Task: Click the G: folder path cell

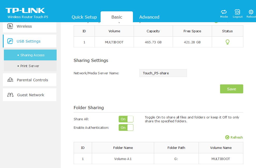Action: click(176, 159)
